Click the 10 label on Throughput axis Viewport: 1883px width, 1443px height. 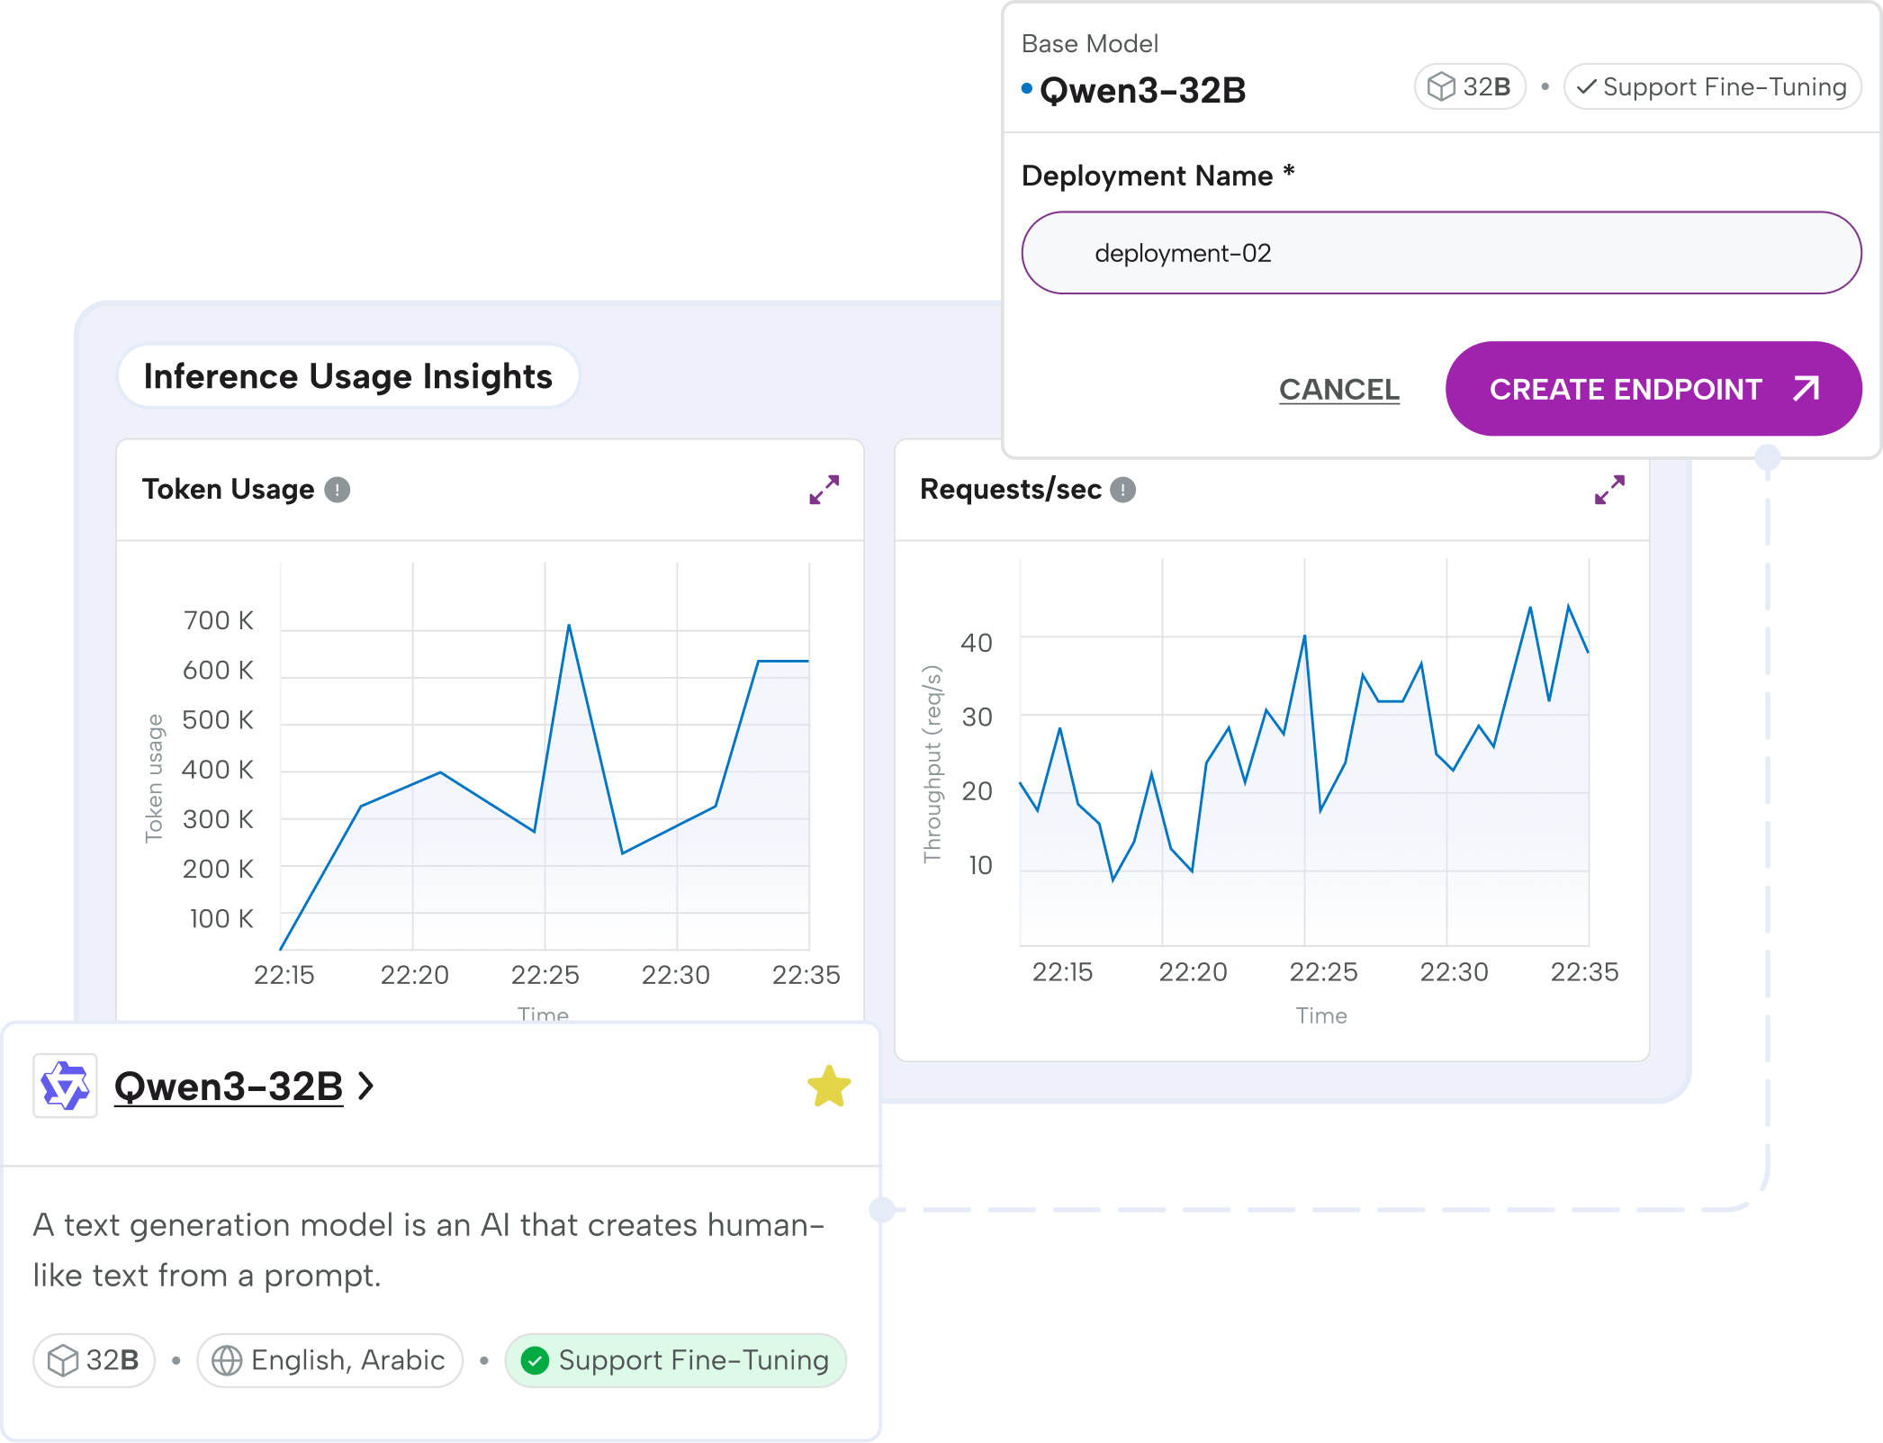click(x=980, y=865)
